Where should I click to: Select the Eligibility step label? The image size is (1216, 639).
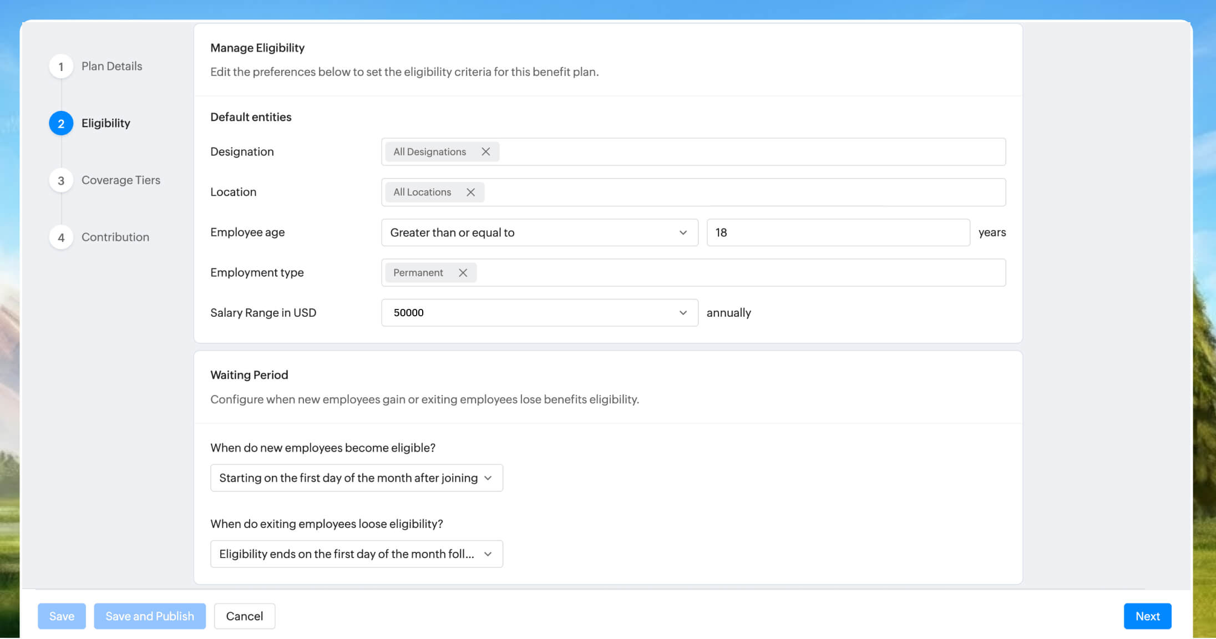click(105, 123)
